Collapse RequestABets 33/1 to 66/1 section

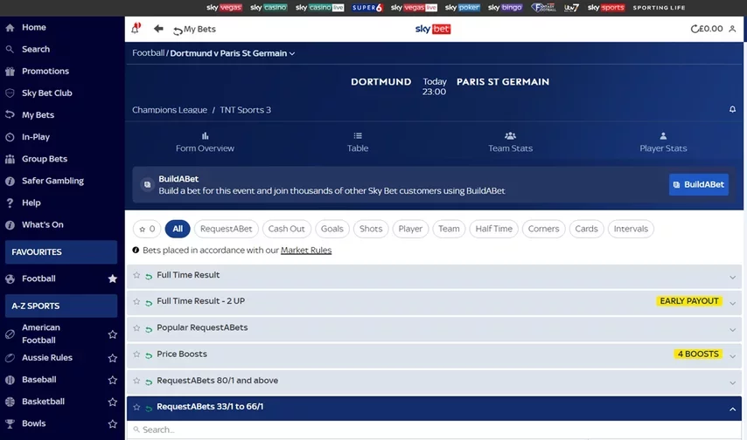(x=732, y=409)
